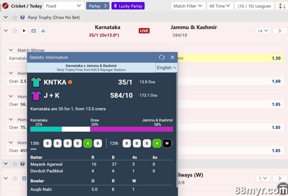Collapse the second league section chevron
The image size is (288, 196).
click(6, 164)
